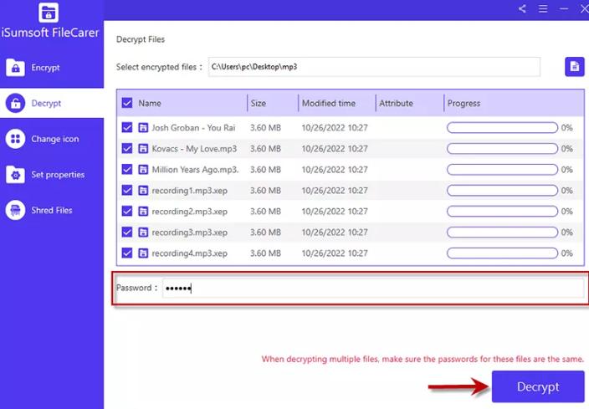Image resolution: width=589 pixels, height=409 pixels.
Task: Select the recording1.mp3.xep filename
Action: 189,191
